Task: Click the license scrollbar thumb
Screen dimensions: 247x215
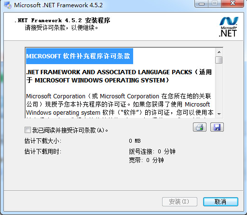Action: click(219, 60)
